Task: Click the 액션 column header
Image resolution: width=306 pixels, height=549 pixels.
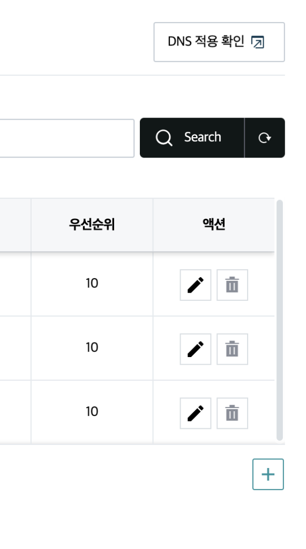Action: (214, 225)
